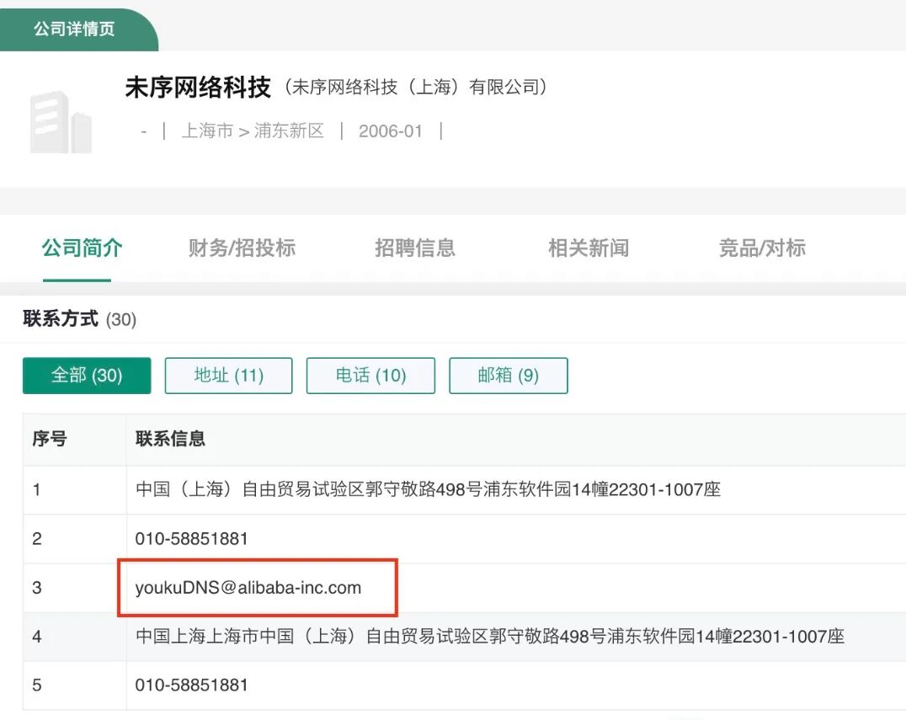Filter contacts by 全部 (30)
Viewport: 906px width, 720px height.
tap(87, 376)
